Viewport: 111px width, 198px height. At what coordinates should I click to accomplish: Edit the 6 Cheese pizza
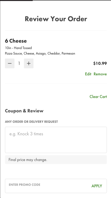point(88,74)
